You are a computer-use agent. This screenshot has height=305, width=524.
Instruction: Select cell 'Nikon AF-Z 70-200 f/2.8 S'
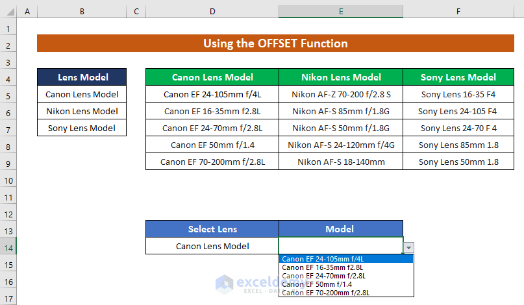(x=341, y=94)
